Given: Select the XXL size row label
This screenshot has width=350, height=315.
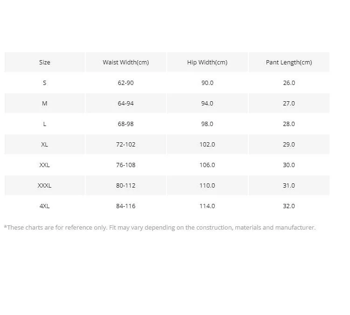Looking at the screenshot, I should [45, 165].
